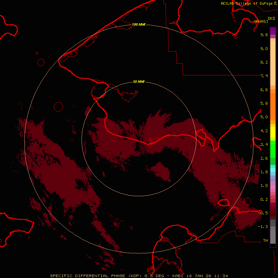The image size is (278, 278).
Task: Click the 18 JAN 26 date text
Action: coord(199,276)
